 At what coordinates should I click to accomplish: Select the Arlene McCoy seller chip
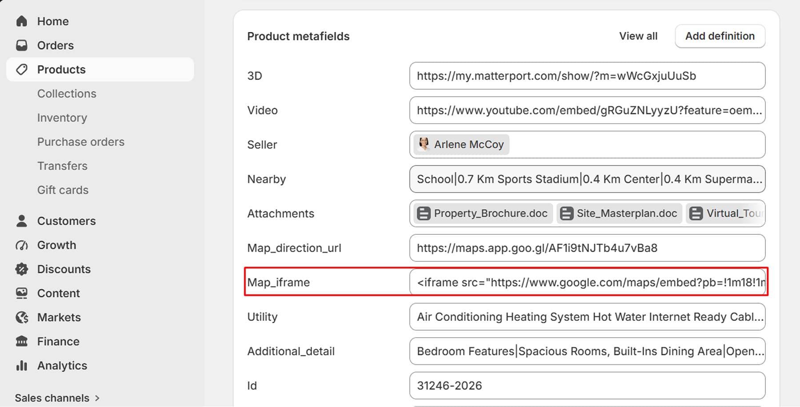461,144
